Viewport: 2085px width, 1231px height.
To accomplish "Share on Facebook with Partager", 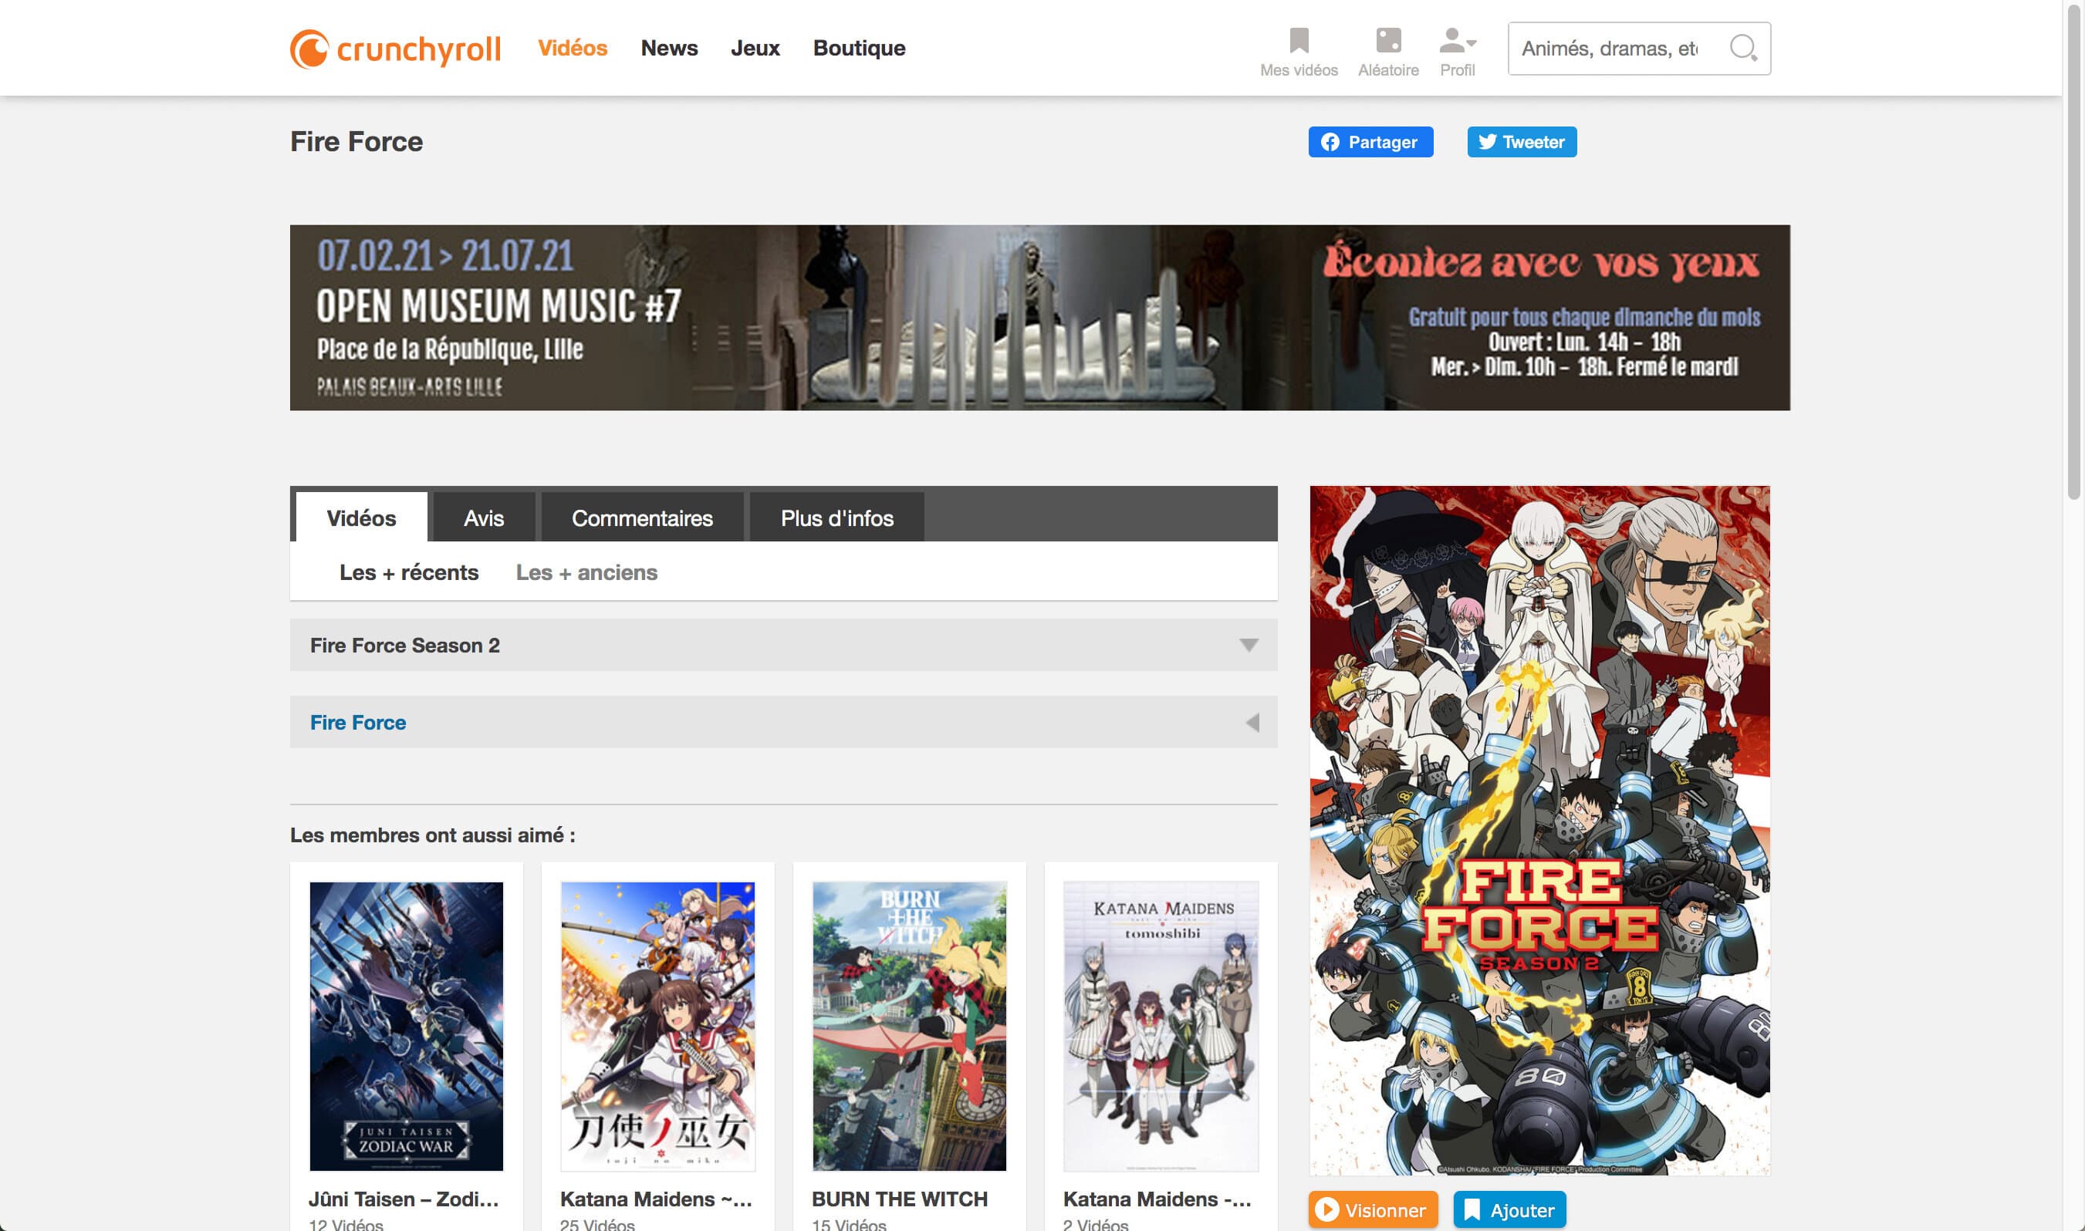I will pyautogui.click(x=1370, y=142).
